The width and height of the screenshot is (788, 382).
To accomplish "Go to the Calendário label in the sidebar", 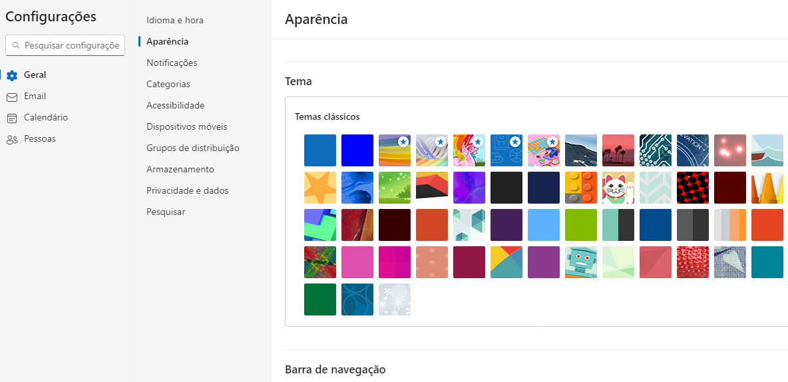I will point(46,117).
